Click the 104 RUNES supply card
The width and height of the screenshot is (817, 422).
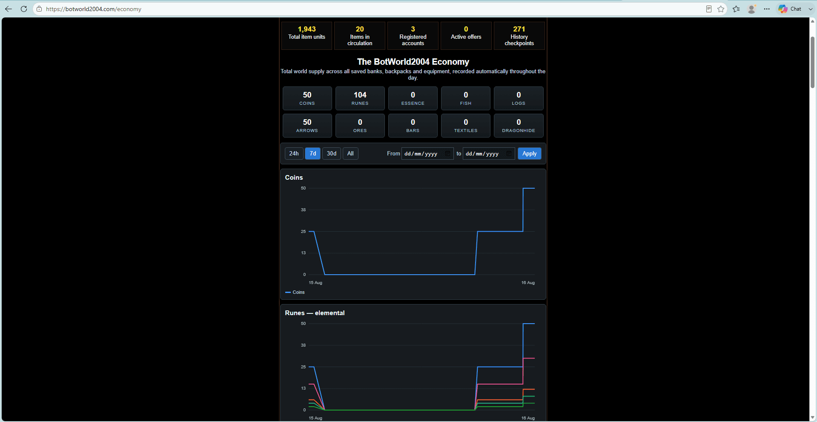360,98
